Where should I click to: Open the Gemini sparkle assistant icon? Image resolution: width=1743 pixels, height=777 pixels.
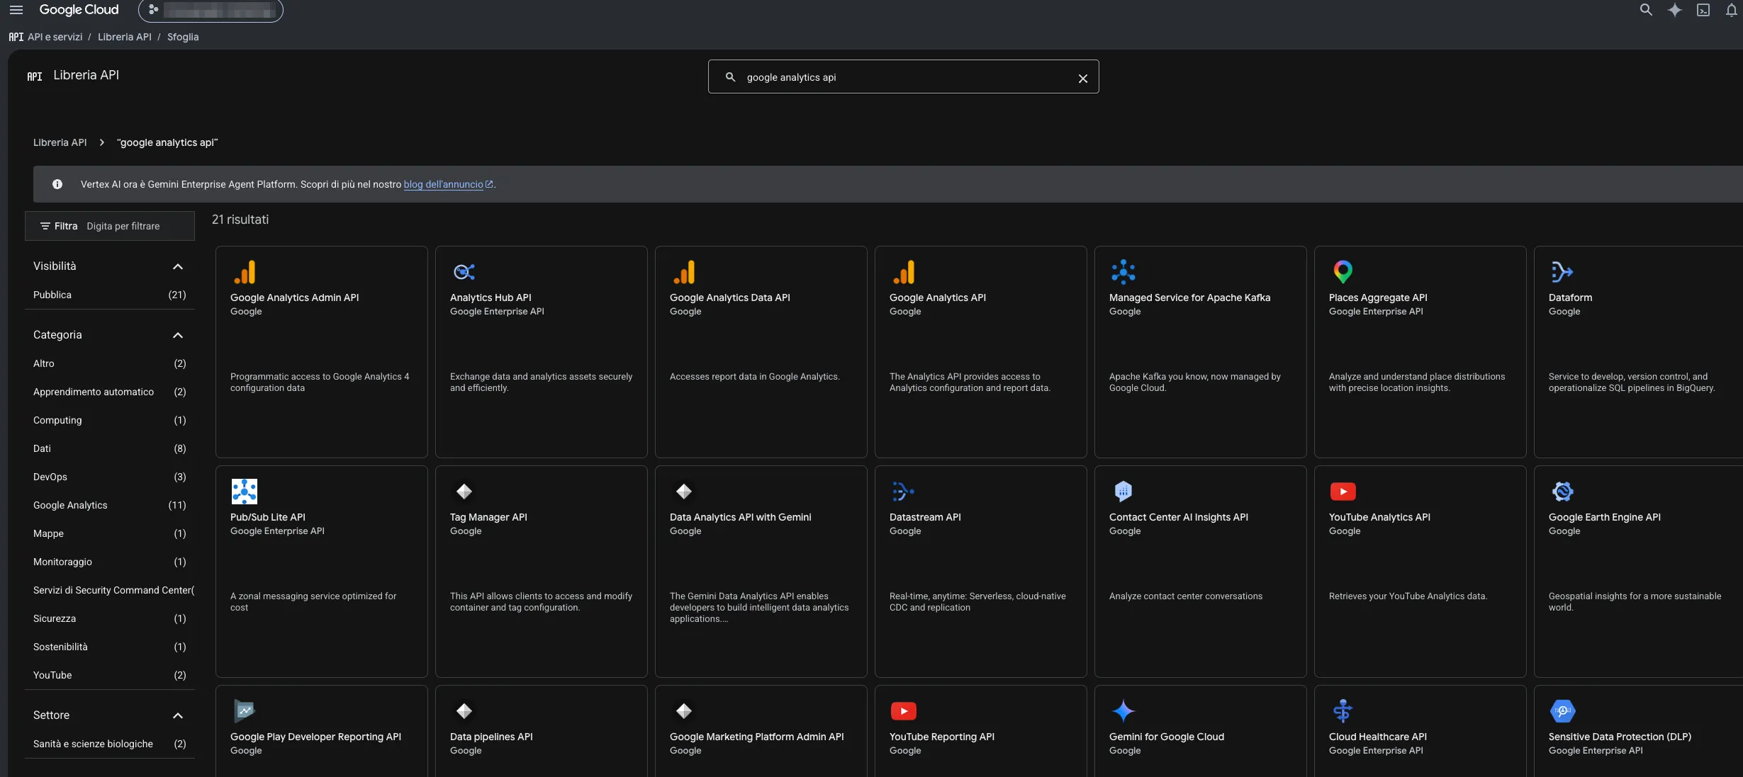[x=1674, y=10]
